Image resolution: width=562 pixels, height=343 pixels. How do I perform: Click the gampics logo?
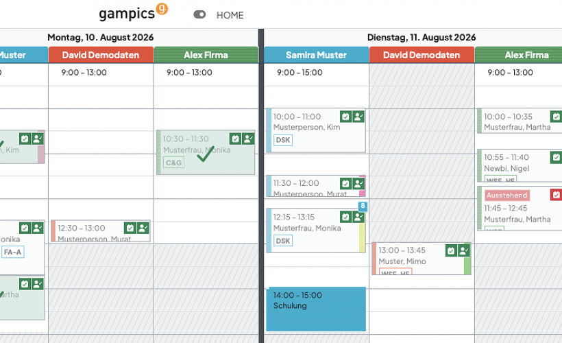(134, 12)
